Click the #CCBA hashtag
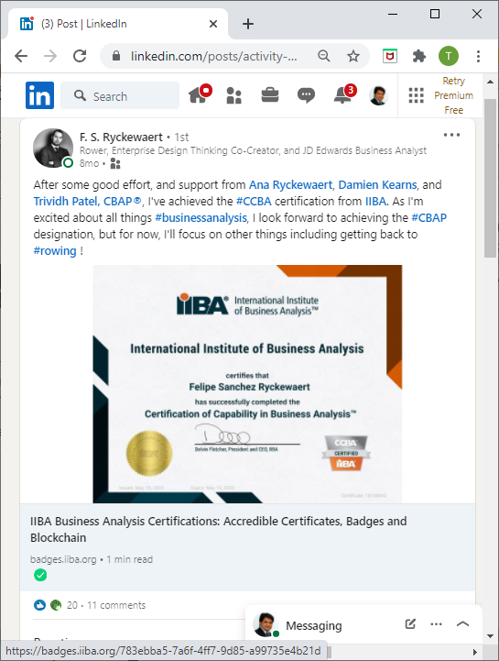Screen dimensions: 499x661 [254, 201]
